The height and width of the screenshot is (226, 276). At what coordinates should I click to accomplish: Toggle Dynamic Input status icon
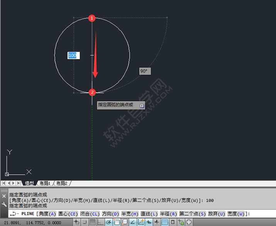tap(149, 222)
